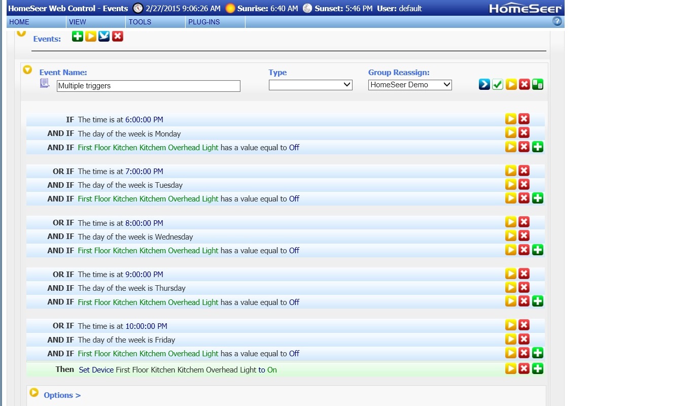Add condition to the Thursday trigger group

(538, 301)
